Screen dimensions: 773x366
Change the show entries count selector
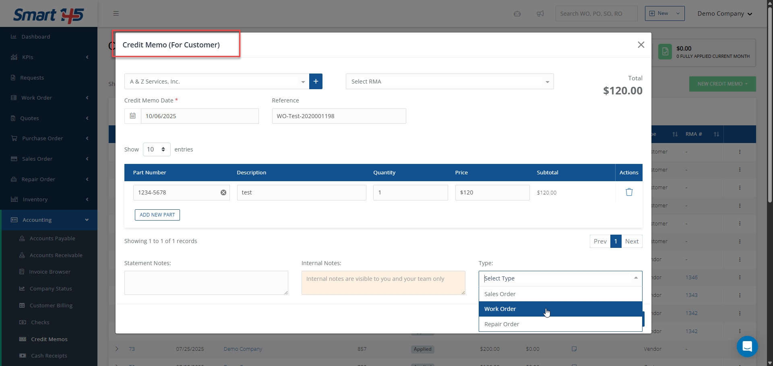(x=156, y=149)
